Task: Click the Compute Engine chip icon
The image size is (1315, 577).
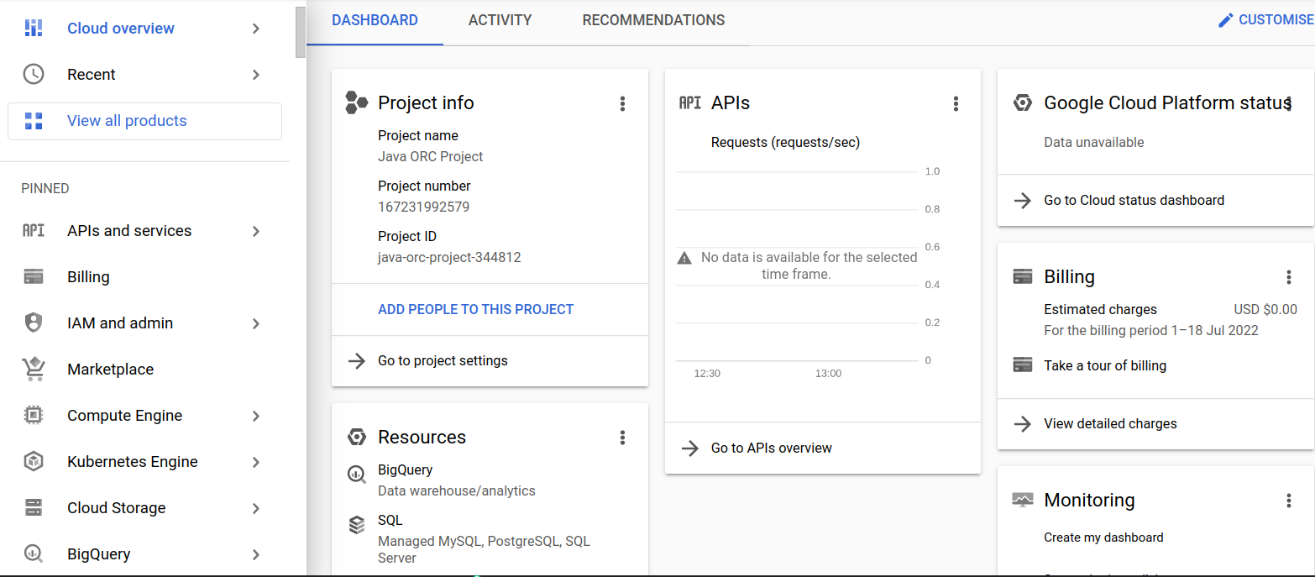Action: pos(34,415)
